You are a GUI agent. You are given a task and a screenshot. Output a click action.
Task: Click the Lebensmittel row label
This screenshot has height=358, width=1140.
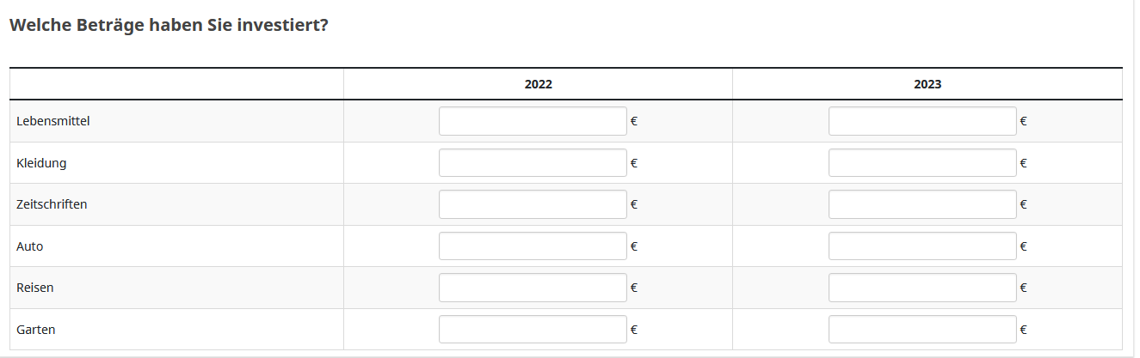pos(53,121)
